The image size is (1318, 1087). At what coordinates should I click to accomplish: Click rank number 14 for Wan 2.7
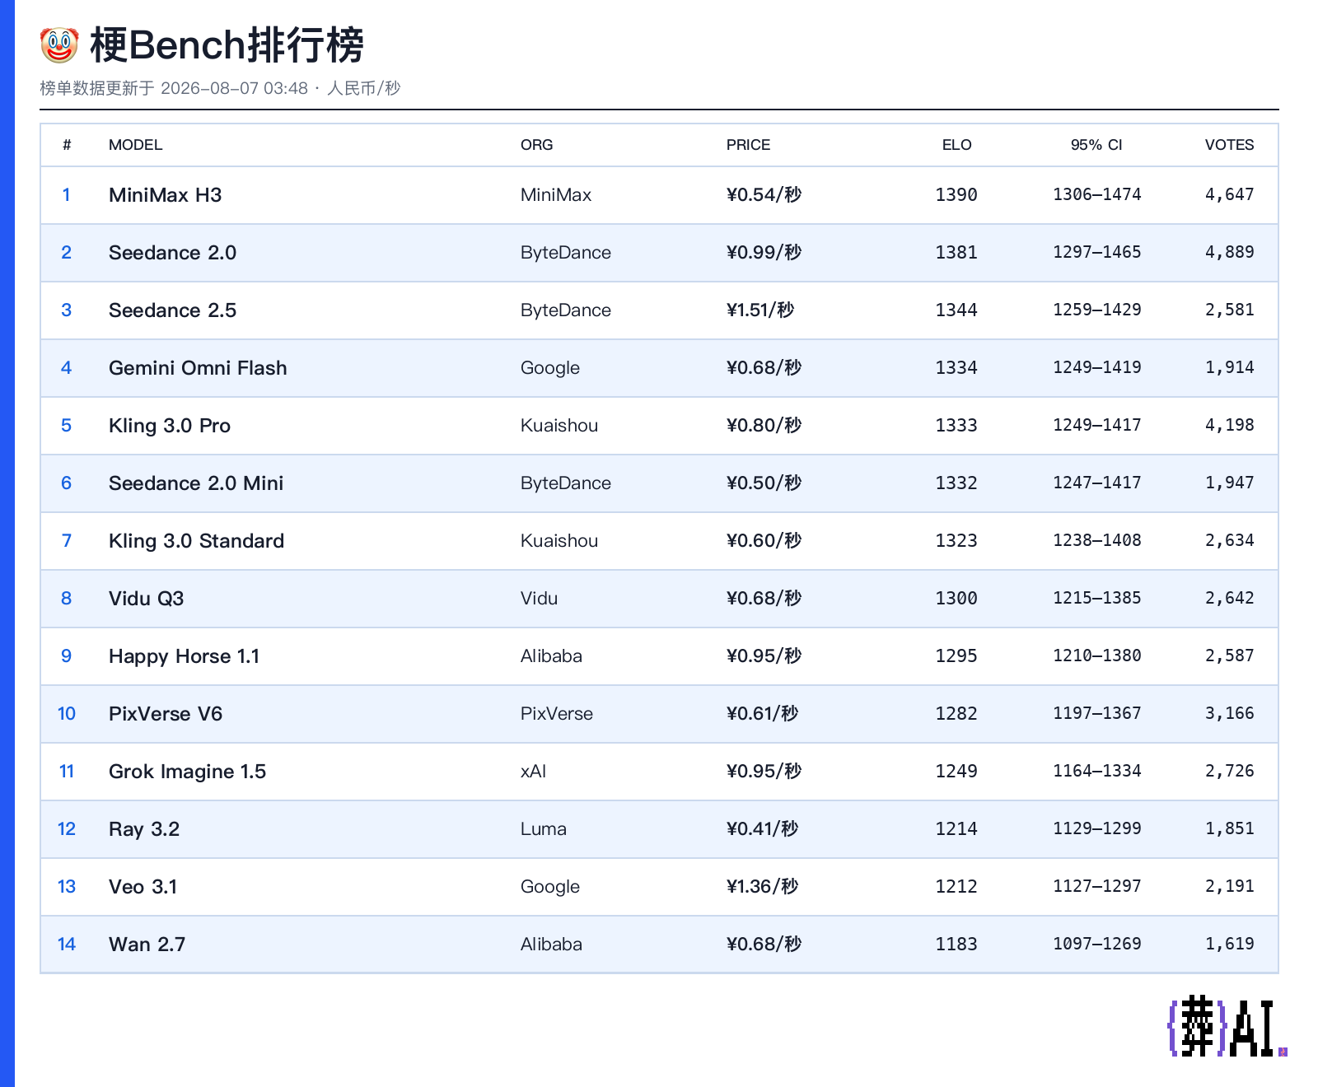pyautogui.click(x=67, y=945)
